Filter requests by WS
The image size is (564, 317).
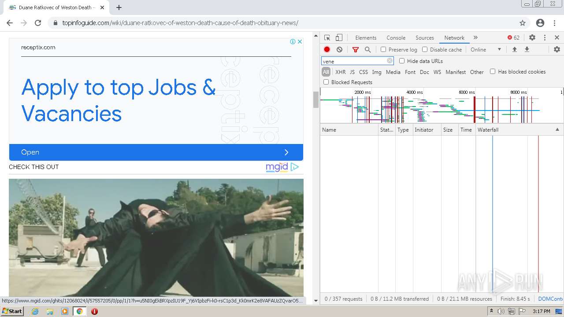click(437, 72)
